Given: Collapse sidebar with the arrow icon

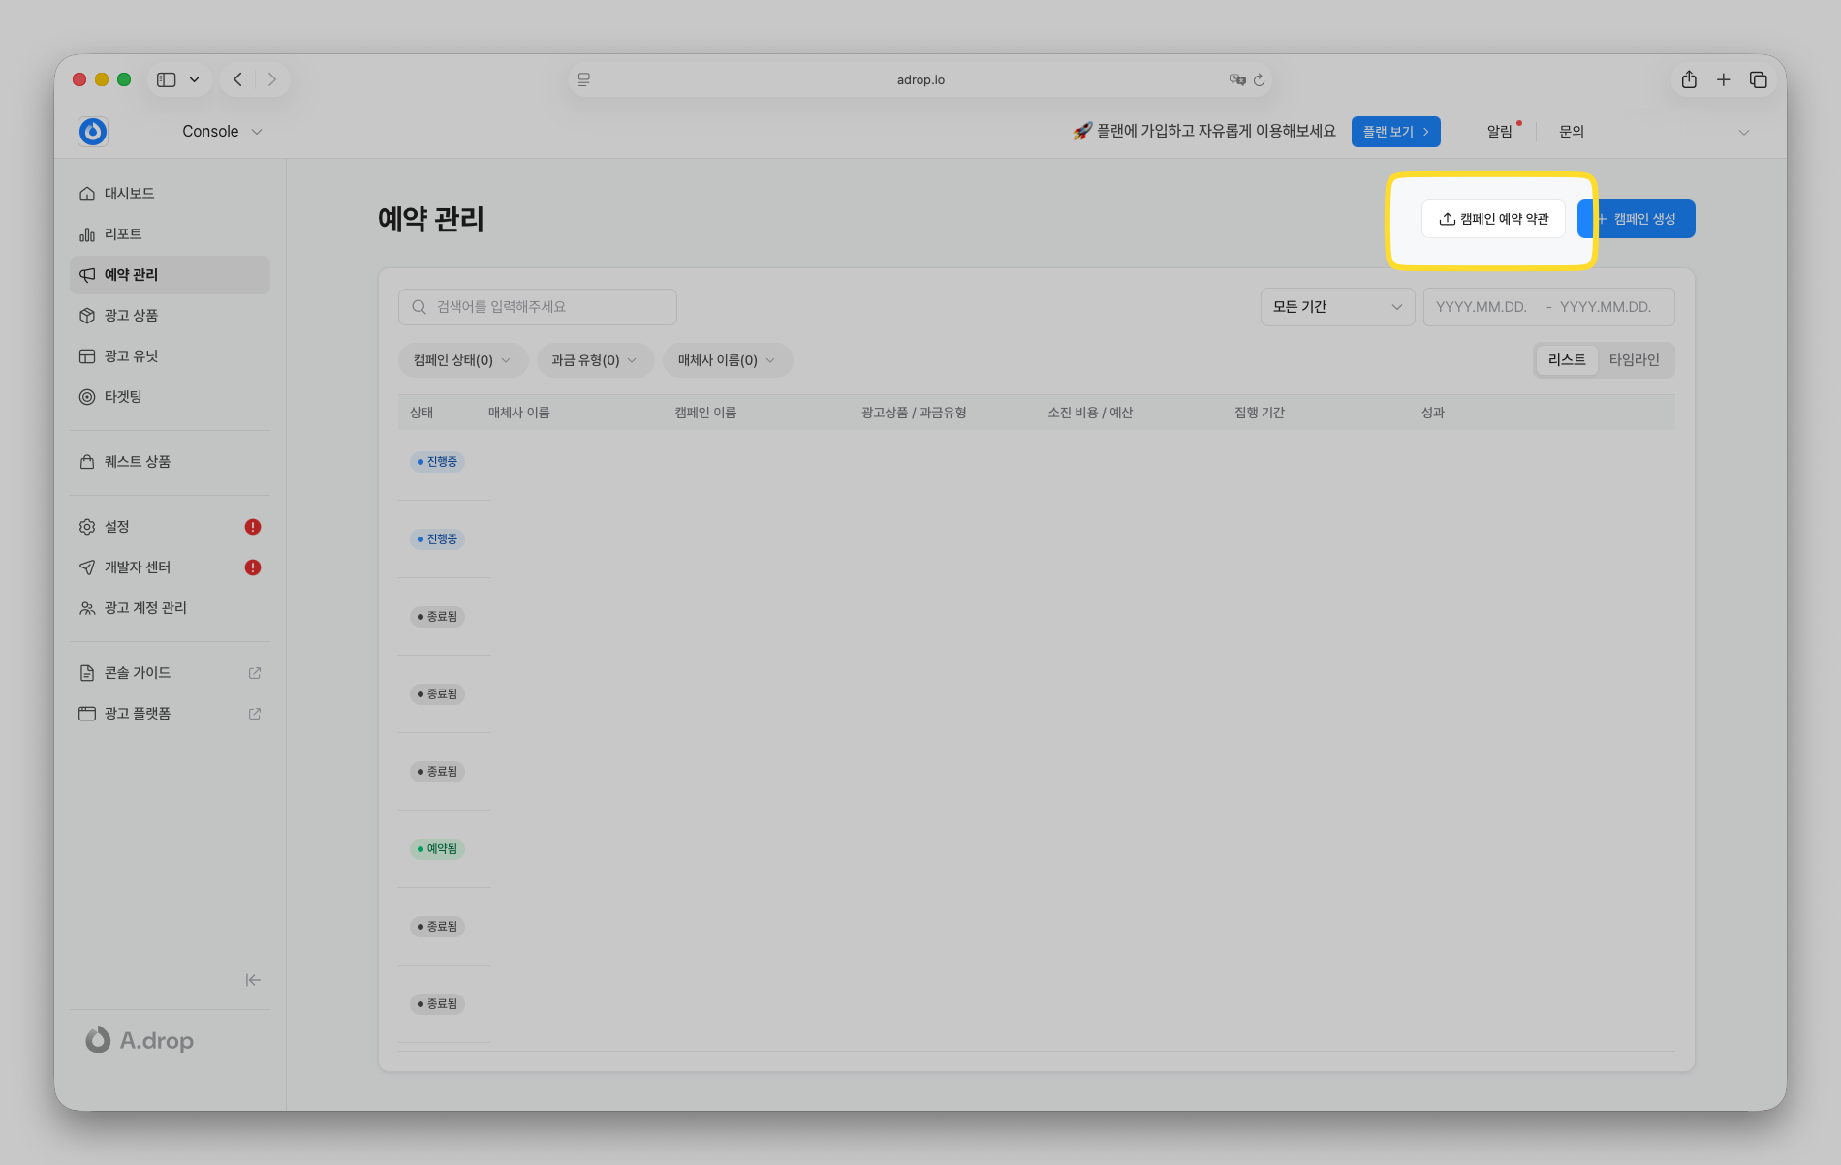Looking at the screenshot, I should (253, 980).
